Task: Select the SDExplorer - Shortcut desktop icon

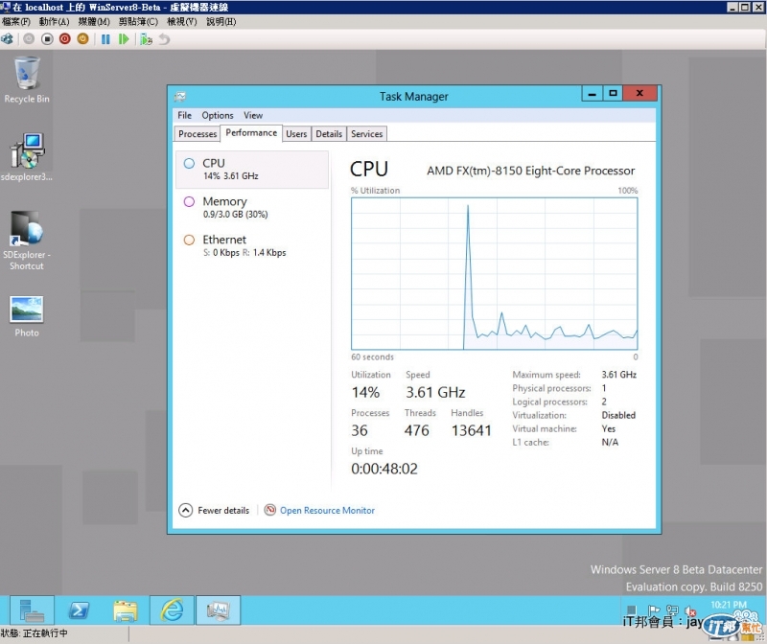Action: pos(27,241)
